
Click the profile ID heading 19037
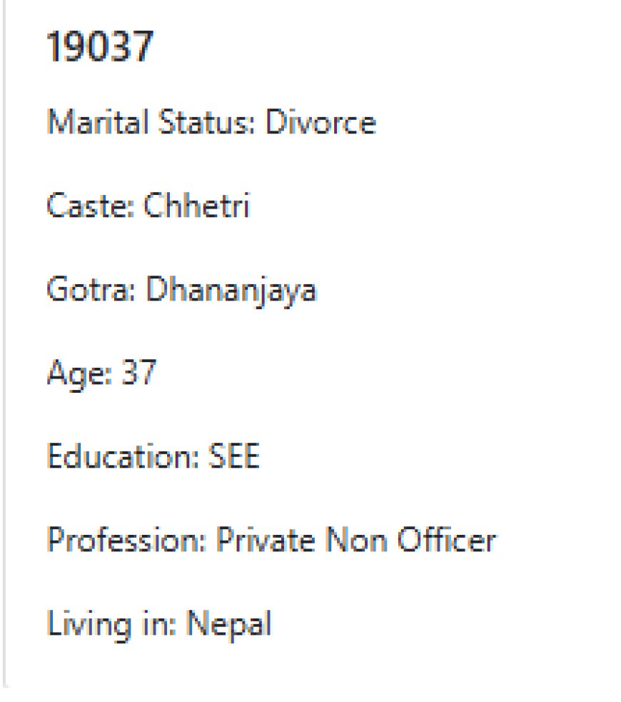[100, 49]
